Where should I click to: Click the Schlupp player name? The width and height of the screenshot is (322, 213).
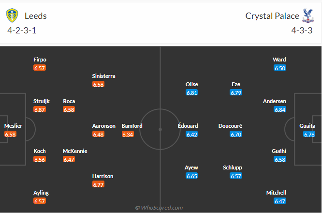tap(233, 167)
